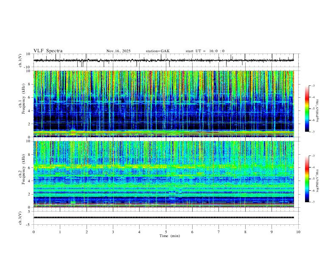Click the 'ch.3(V)' axis label
The image size is (336, 260).
tap(20, 218)
